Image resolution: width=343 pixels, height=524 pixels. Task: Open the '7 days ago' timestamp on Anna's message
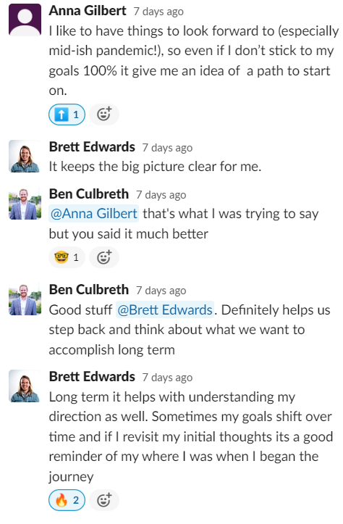coord(158,12)
